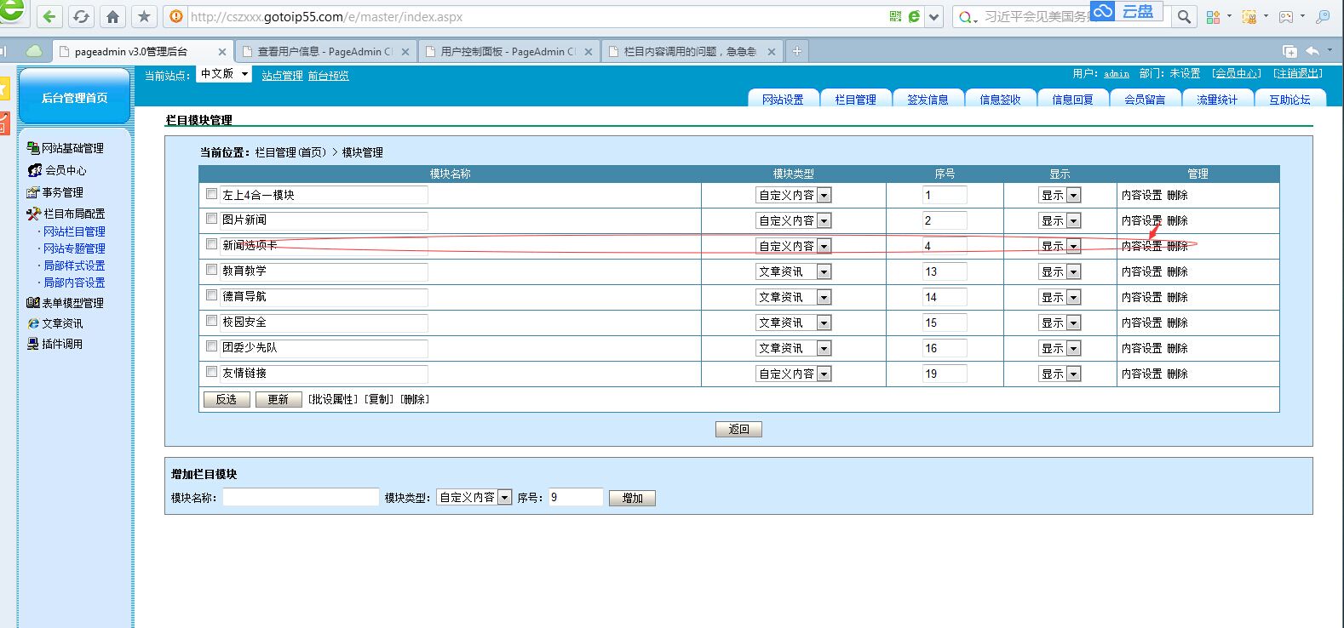The height and width of the screenshot is (628, 1344).
Task: Open 栏目布局配置 tools icon in sidebar
Action: pos(33,214)
